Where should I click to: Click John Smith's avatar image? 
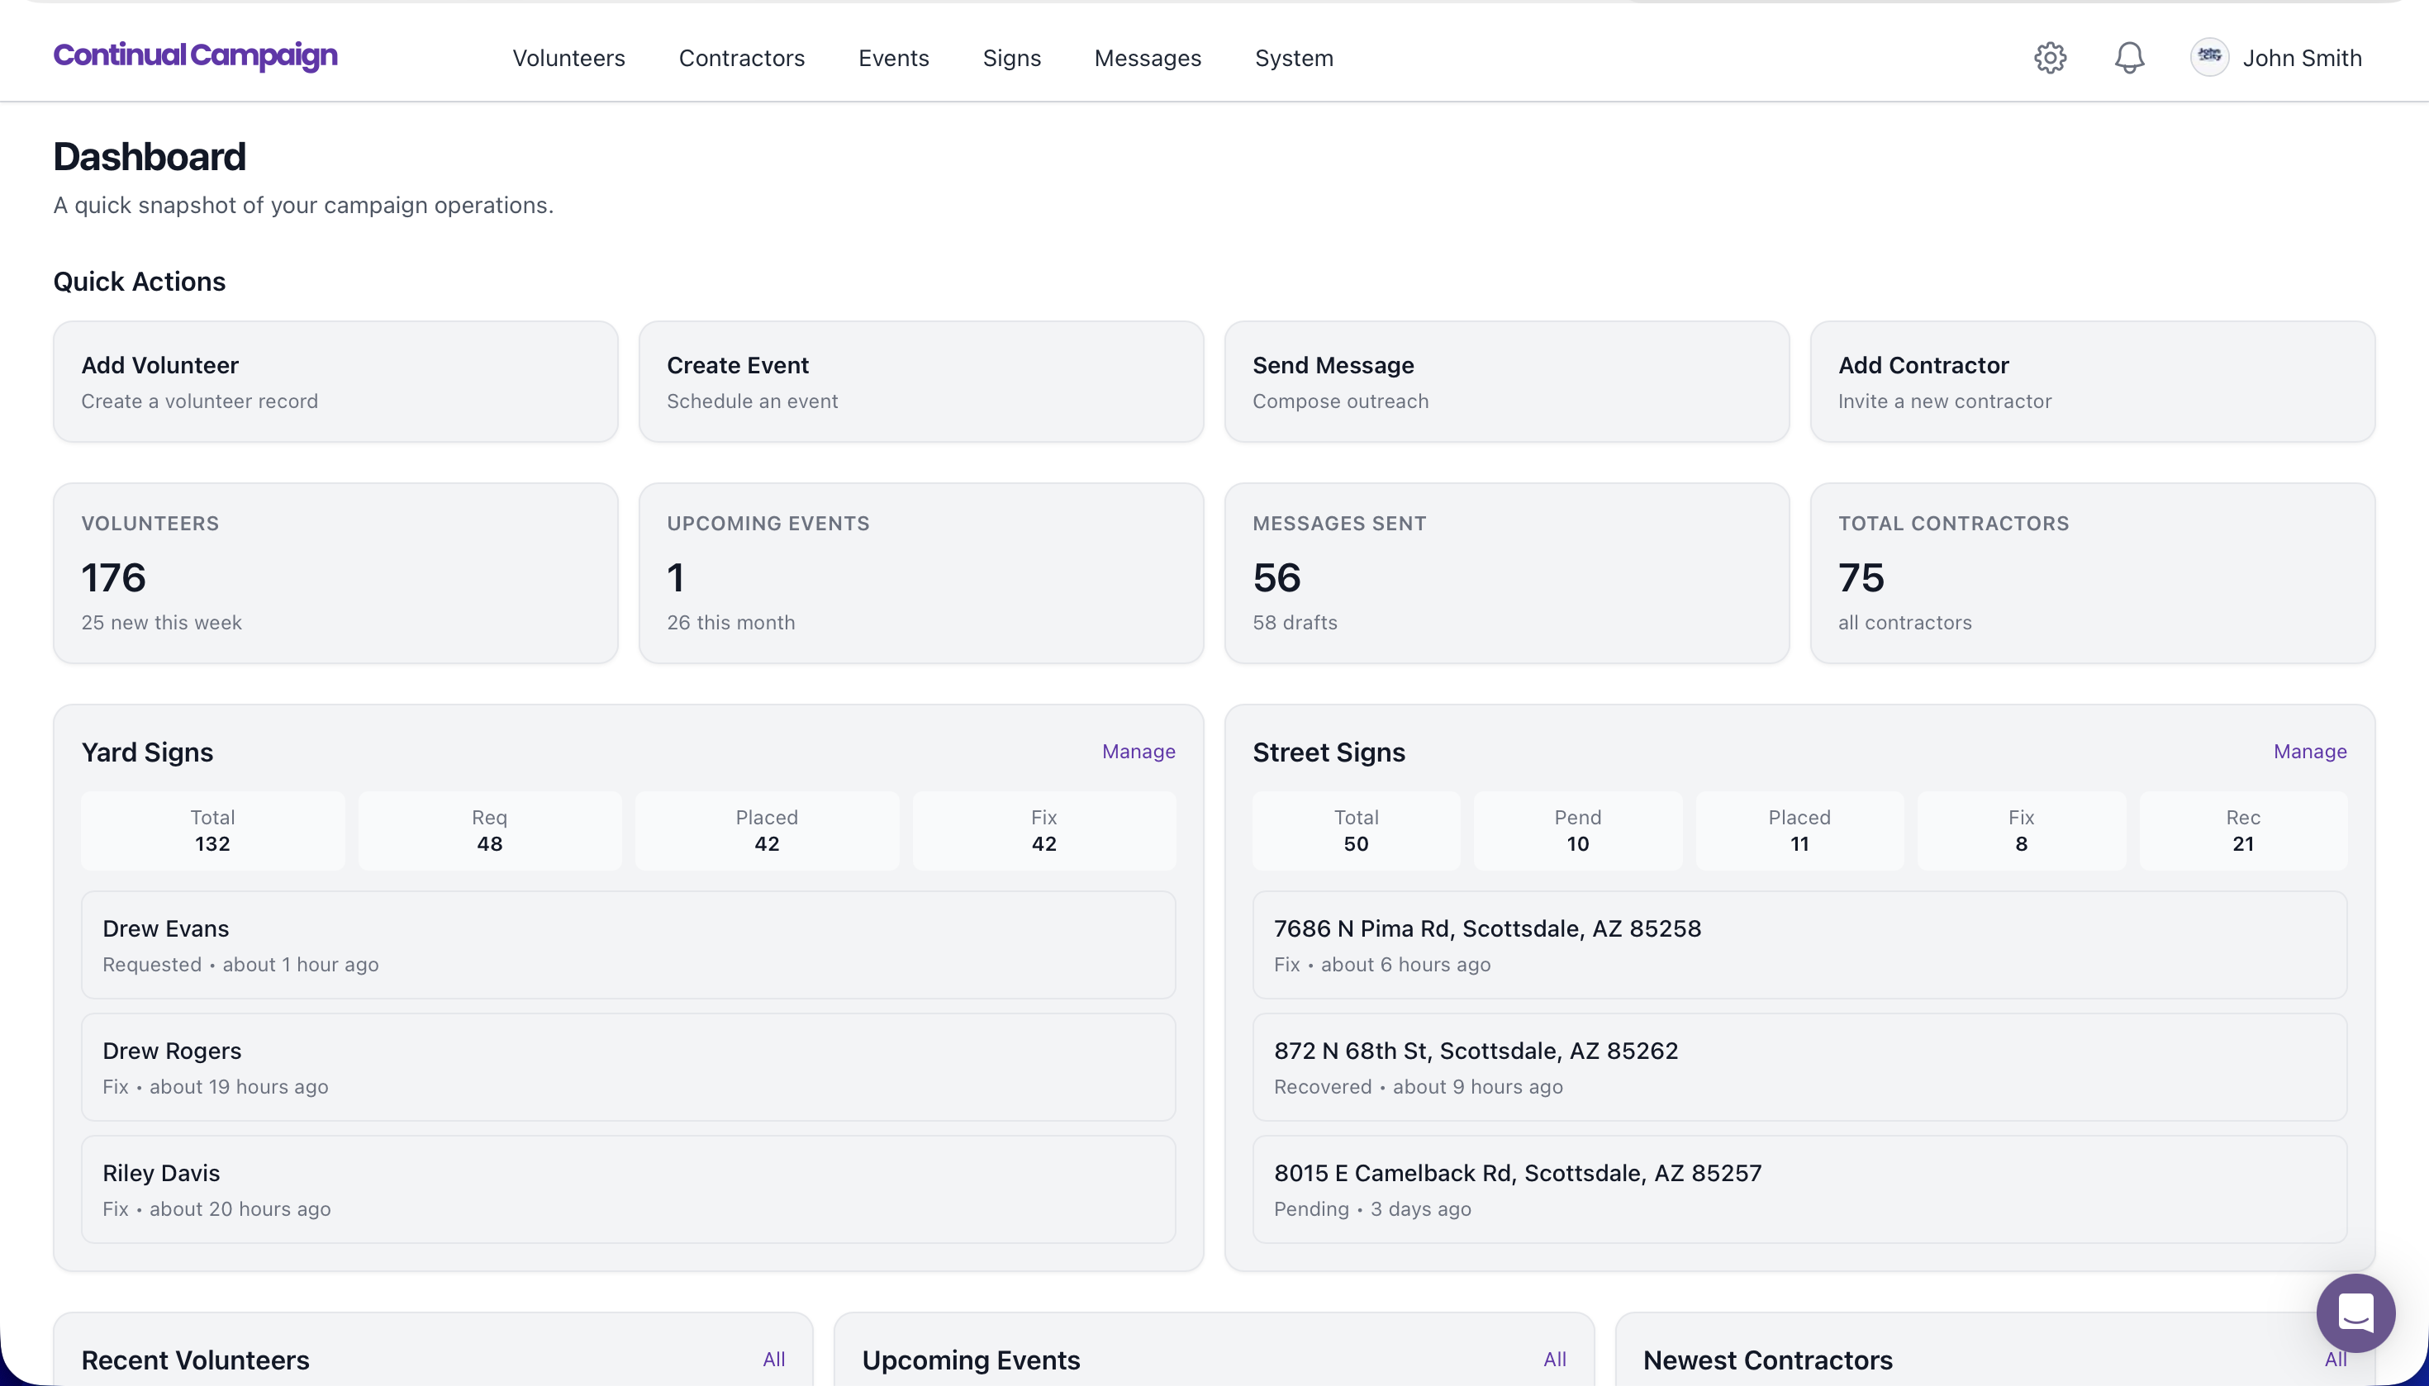(x=2209, y=57)
